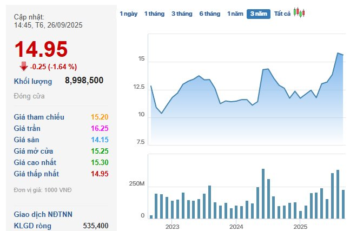The width and height of the screenshot is (350, 231).
Task: Click the 2024 label on the time axis
Action: pyautogui.click(x=236, y=227)
